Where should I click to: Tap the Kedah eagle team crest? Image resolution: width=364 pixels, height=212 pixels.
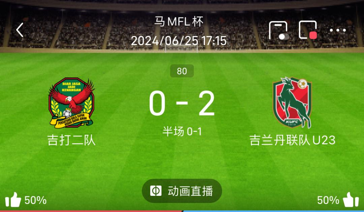tap(71, 103)
